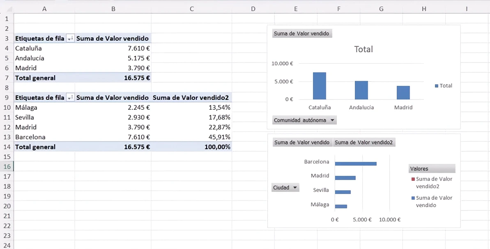Select the Suma de Valor vendido header in row 3
Image resolution: width=490 pixels, height=249 pixels.
[x=113, y=39]
